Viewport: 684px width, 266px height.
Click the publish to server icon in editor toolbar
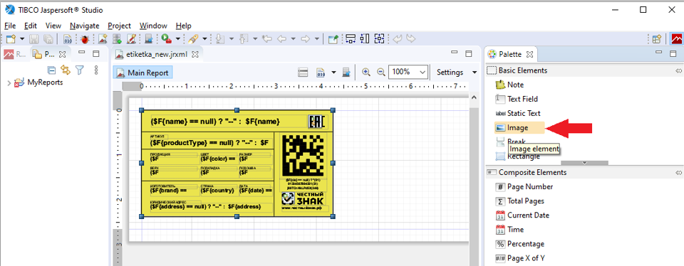click(x=346, y=73)
